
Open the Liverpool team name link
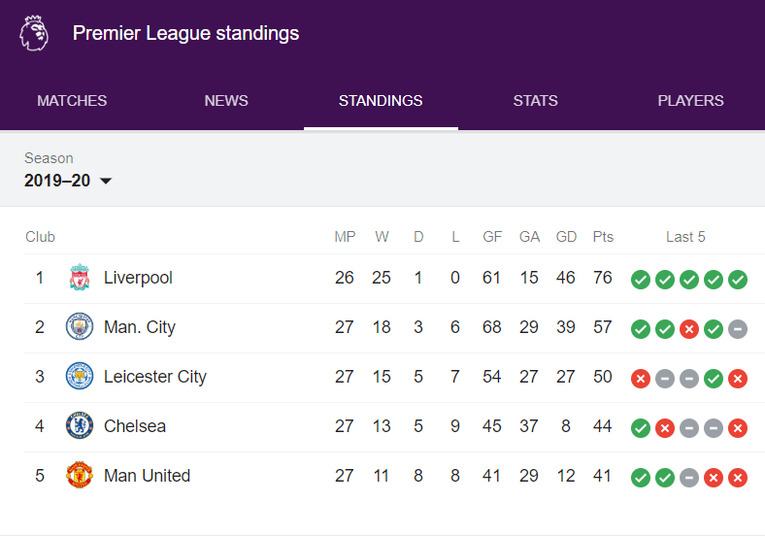pos(138,278)
